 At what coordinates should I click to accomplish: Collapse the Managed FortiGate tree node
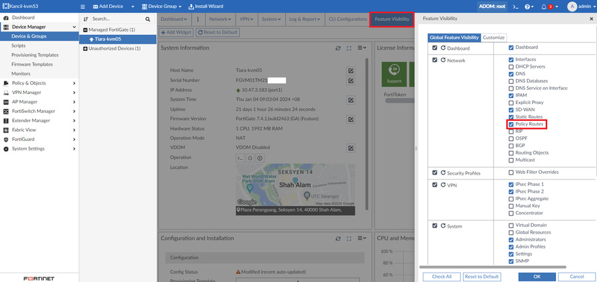click(x=85, y=30)
